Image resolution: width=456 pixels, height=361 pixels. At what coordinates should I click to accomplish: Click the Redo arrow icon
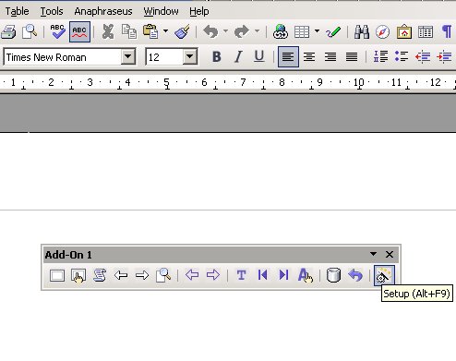point(242,31)
